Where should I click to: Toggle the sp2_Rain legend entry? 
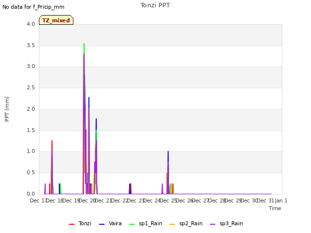tap(186, 223)
